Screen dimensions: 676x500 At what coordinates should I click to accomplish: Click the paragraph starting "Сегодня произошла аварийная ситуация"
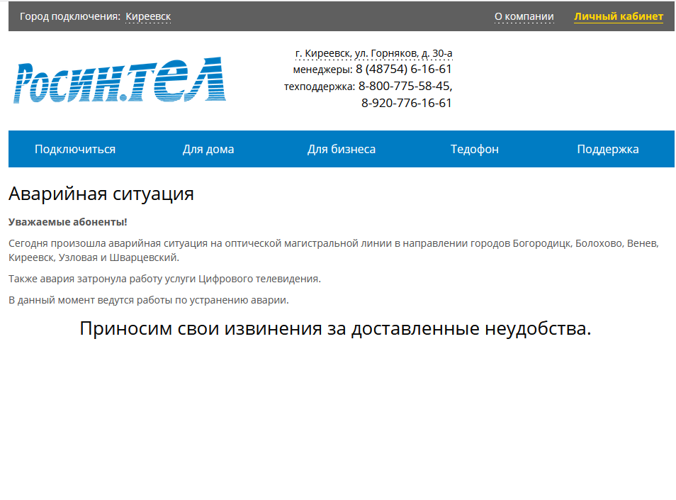coord(334,250)
